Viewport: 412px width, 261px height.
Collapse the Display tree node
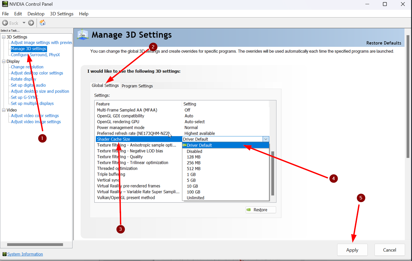click(x=4, y=61)
